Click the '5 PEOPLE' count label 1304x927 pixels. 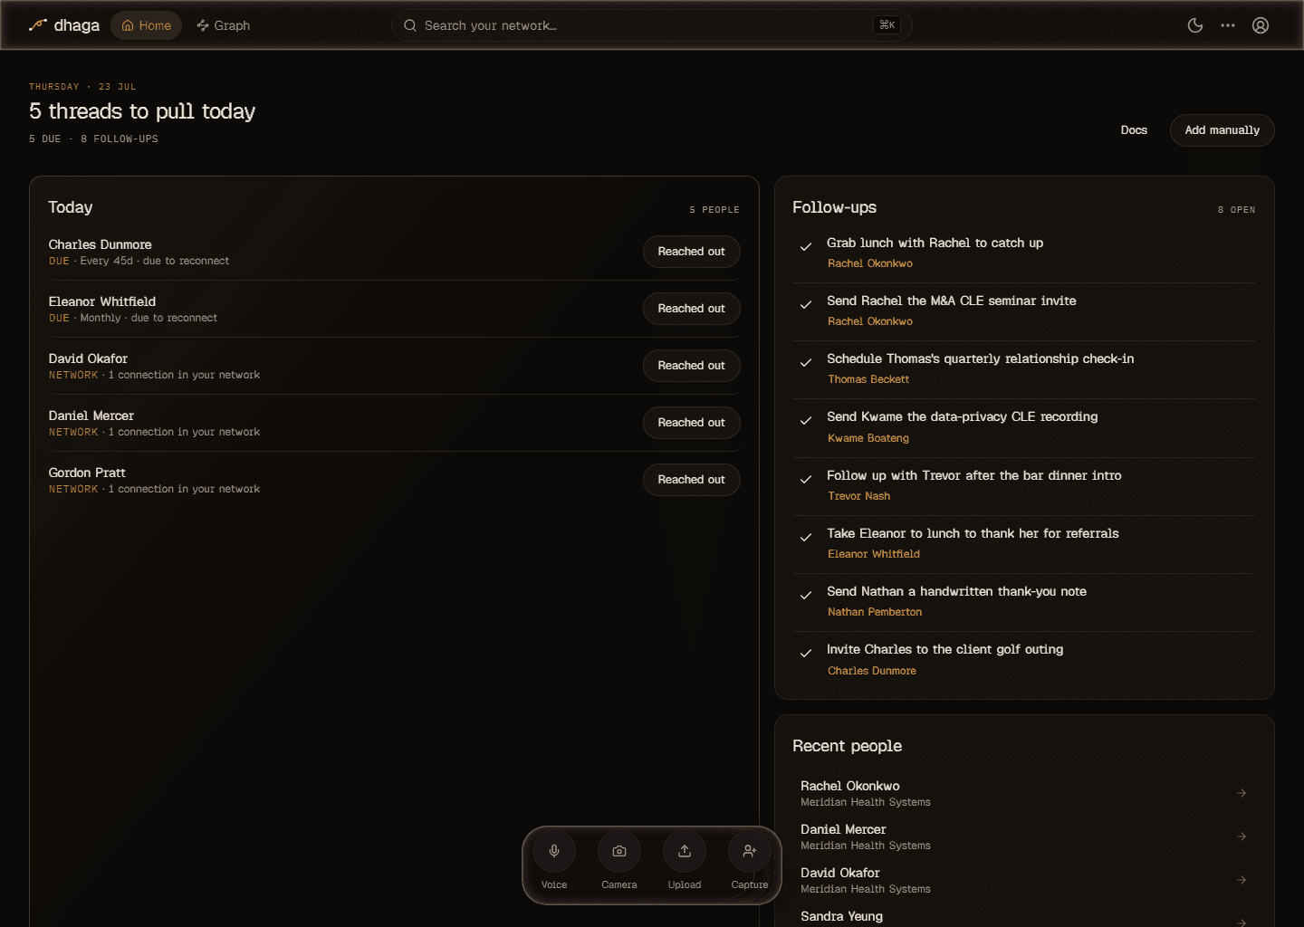pyautogui.click(x=714, y=210)
